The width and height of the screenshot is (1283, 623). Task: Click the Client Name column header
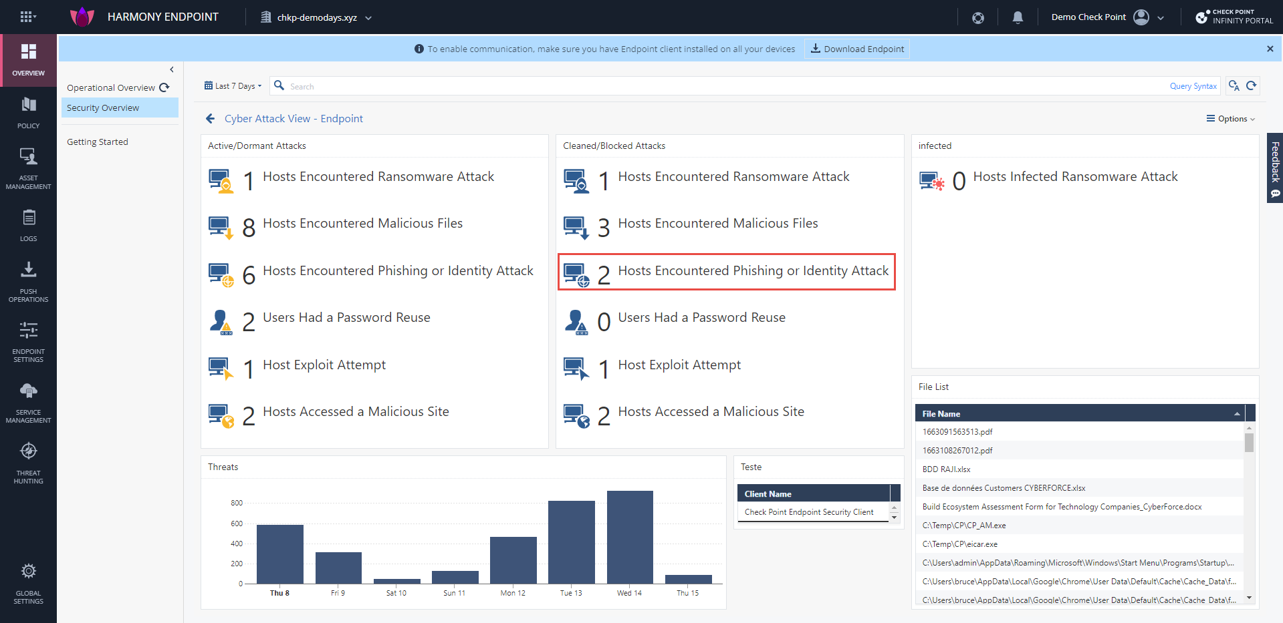coord(813,493)
